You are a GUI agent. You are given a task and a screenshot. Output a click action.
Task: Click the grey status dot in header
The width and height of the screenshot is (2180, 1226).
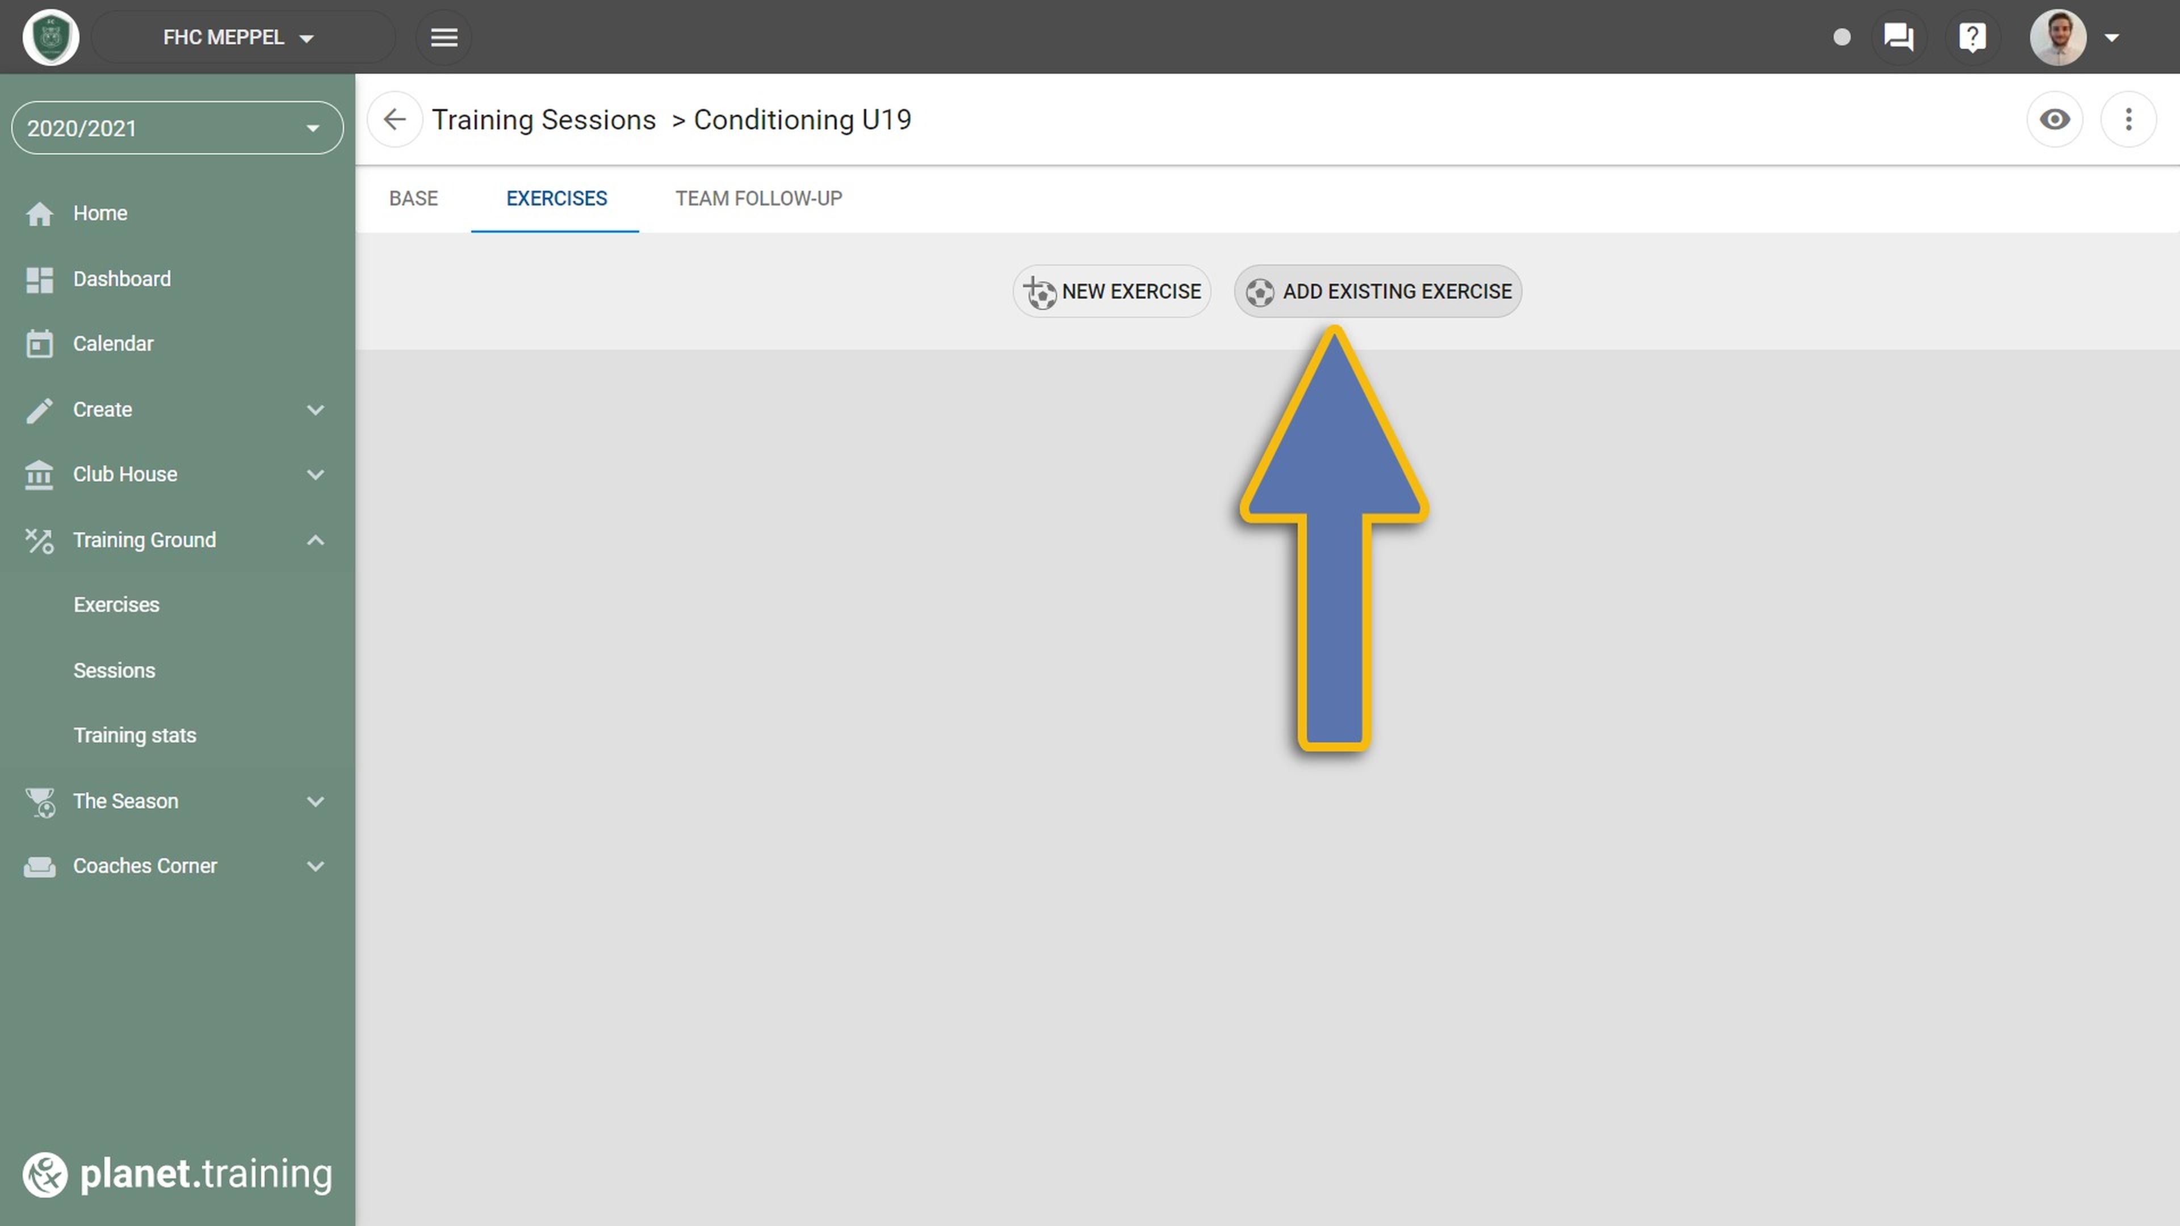pyautogui.click(x=1842, y=37)
